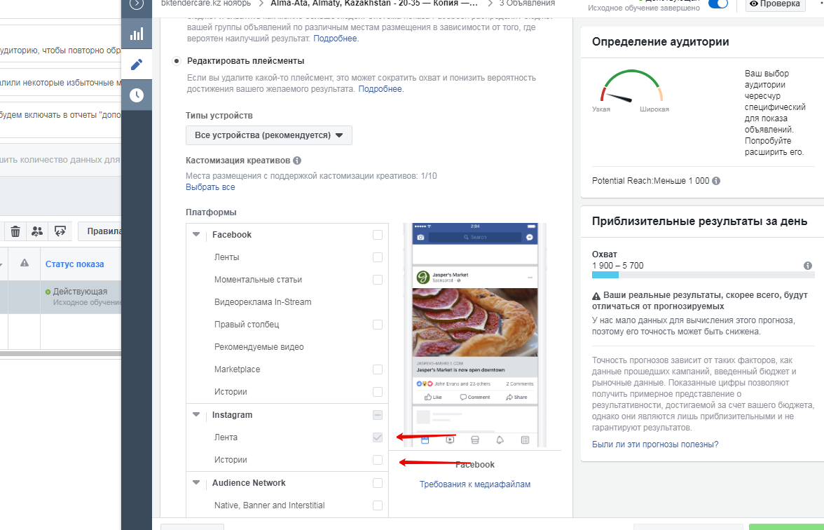The width and height of the screenshot is (824, 530).
Task: Click the info icon next to Potential Reach
Action: click(x=716, y=181)
